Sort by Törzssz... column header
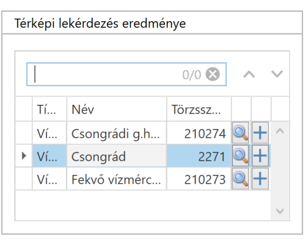Viewport: 306px width, 239px height. tap(199, 109)
